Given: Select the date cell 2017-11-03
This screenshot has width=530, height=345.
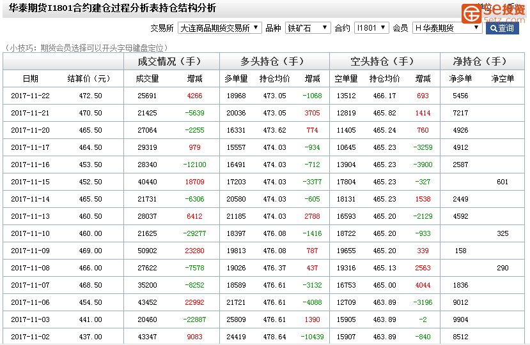Looking at the screenshot, I should (30, 319).
